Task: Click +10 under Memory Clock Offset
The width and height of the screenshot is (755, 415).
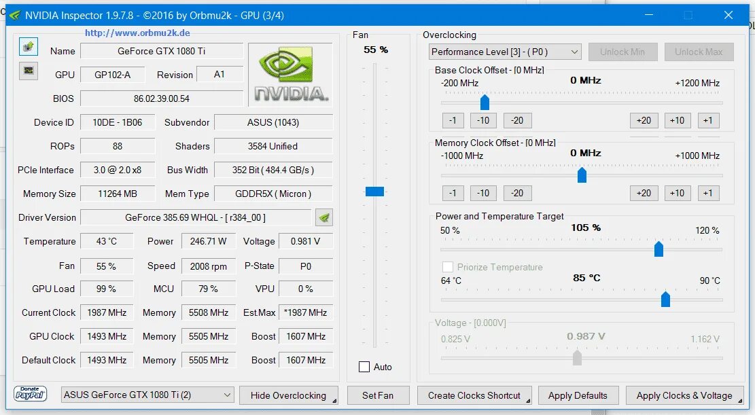Action: point(677,193)
